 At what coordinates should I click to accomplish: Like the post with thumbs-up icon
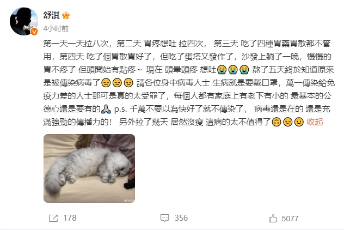coord(273,219)
